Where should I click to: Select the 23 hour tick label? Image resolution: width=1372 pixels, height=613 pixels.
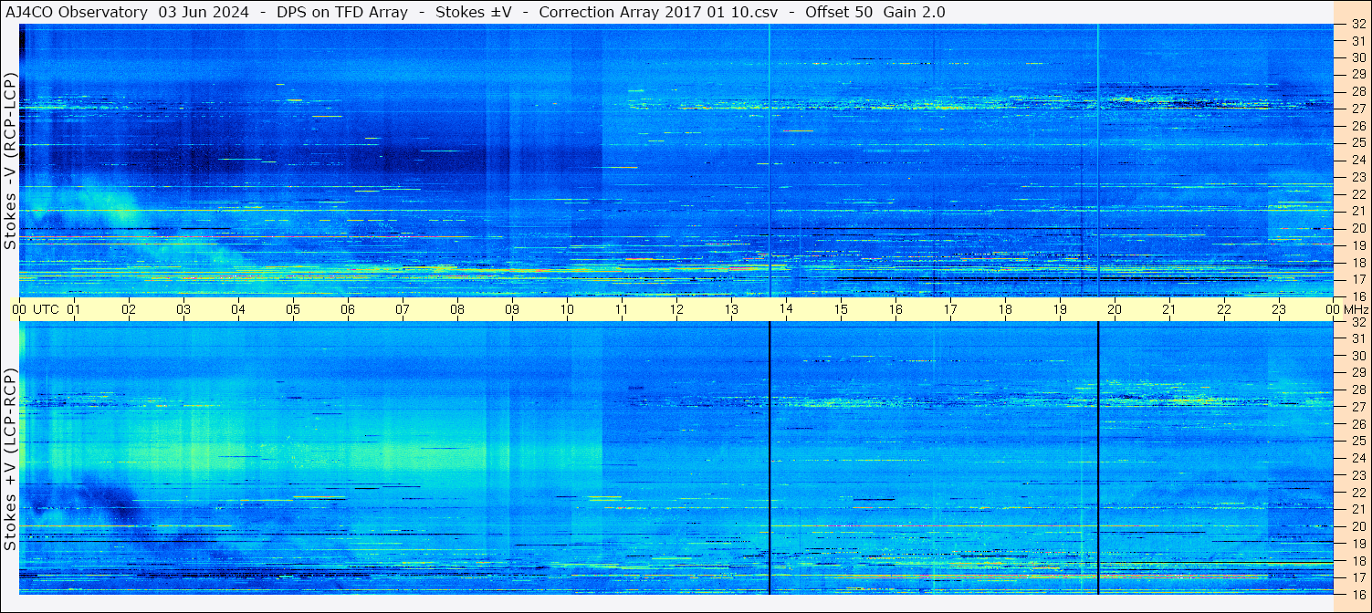[1279, 309]
